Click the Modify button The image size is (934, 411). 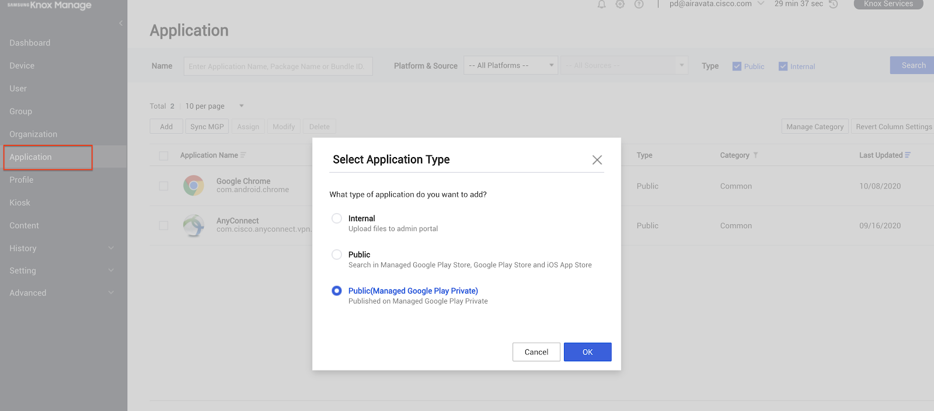tap(284, 127)
